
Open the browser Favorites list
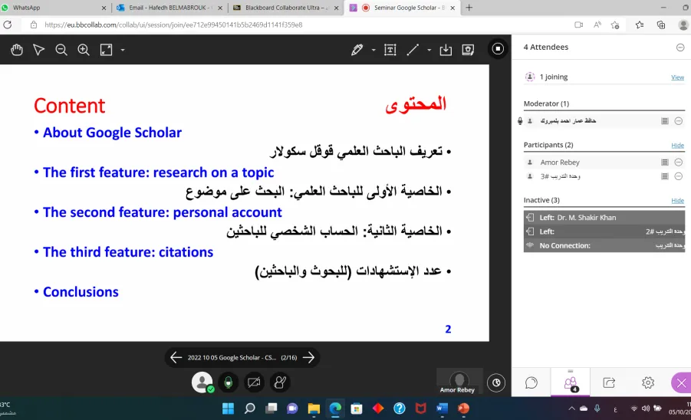click(640, 25)
